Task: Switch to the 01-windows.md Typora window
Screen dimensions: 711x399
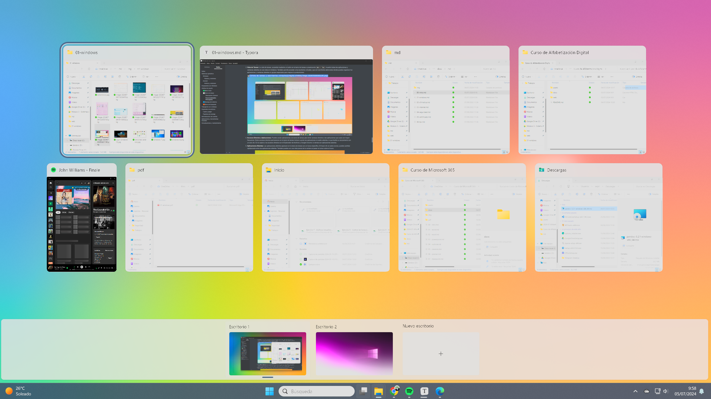Action: click(286, 106)
